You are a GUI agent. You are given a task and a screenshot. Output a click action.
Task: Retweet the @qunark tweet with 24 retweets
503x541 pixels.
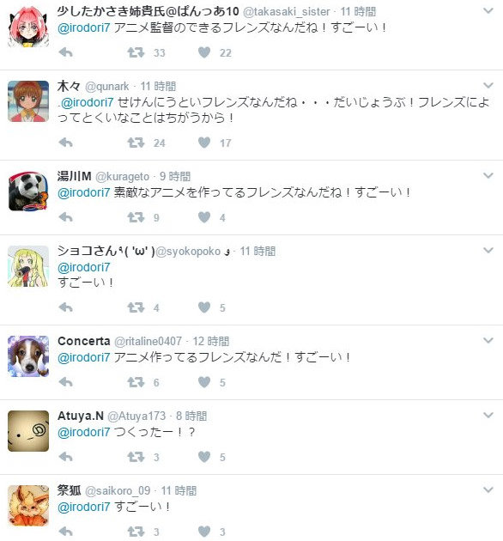[136, 143]
